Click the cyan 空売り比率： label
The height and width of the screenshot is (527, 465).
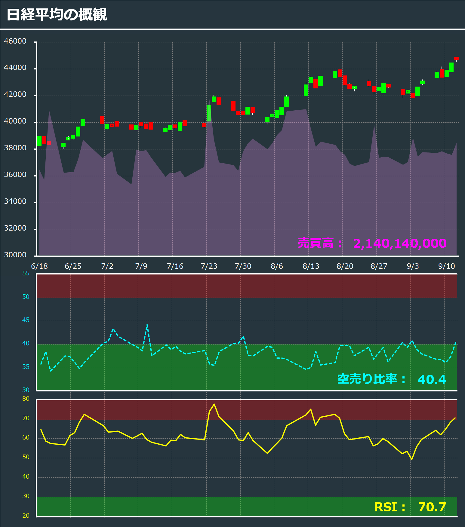(372, 379)
